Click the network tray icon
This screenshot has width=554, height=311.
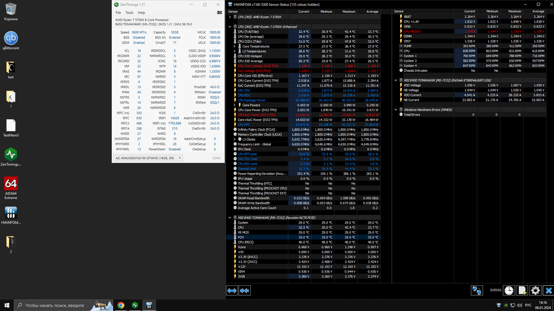pyautogui.click(x=512, y=305)
